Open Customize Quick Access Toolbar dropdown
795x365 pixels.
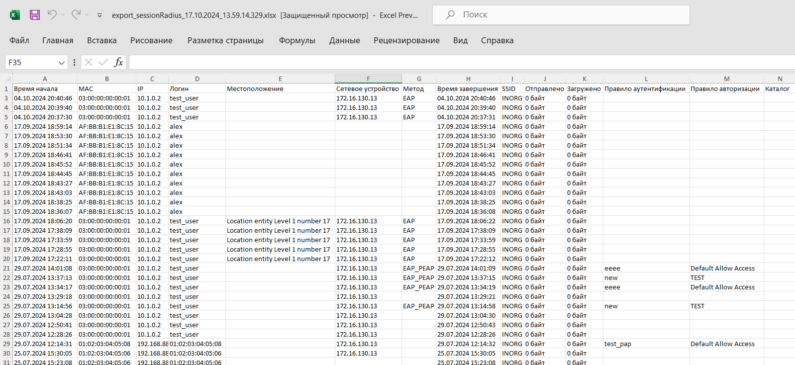tap(99, 15)
